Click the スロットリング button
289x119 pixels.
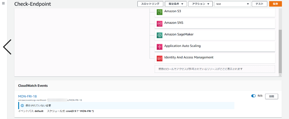point(150,4)
